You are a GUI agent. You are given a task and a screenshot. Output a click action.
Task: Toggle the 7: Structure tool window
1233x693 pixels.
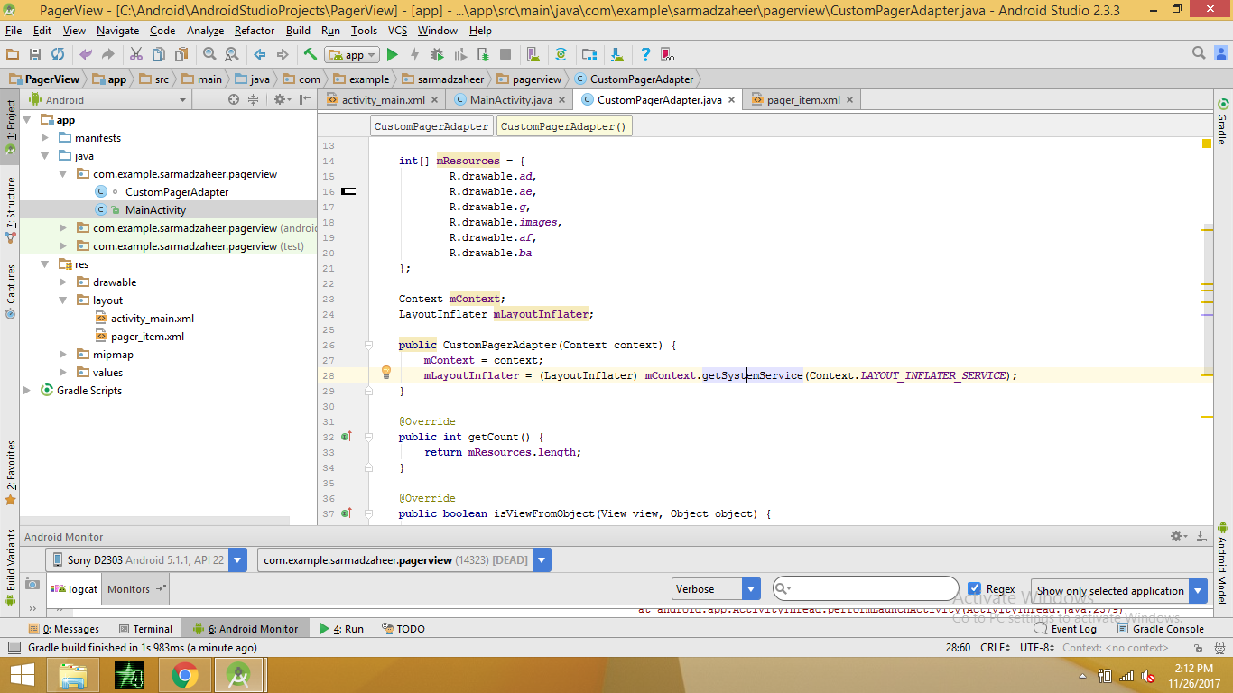tap(11, 210)
